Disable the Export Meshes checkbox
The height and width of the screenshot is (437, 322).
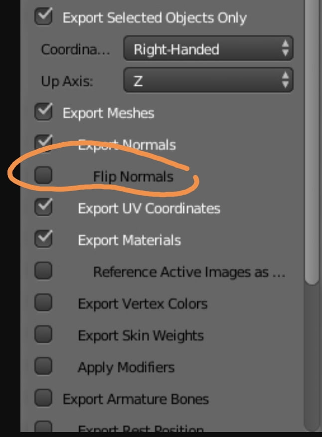click(43, 113)
